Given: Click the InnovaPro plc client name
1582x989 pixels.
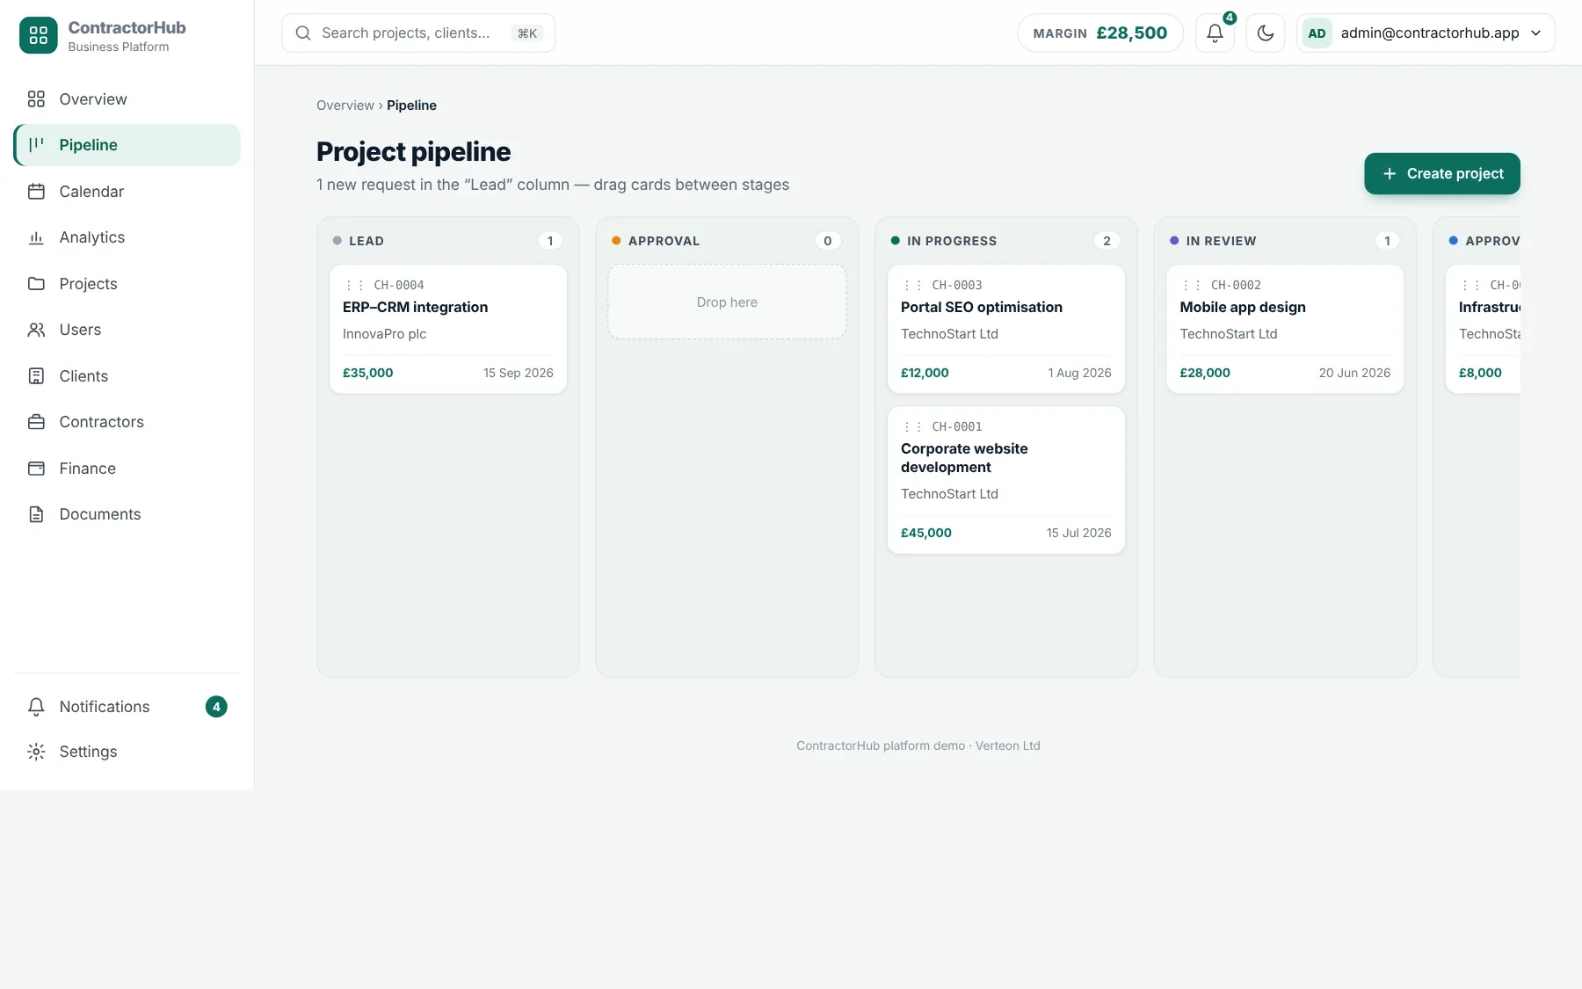Looking at the screenshot, I should point(385,334).
